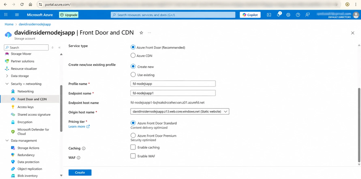361x179 pixels.
Task: Click the Networking sidebar icon
Action: point(13,91)
